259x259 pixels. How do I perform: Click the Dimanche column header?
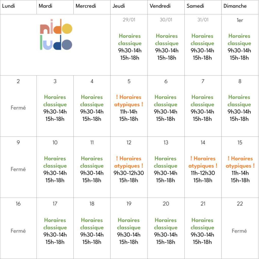click(235, 6)
